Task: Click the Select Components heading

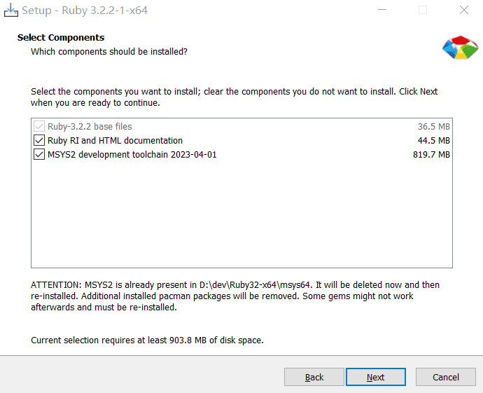Action: [61, 38]
